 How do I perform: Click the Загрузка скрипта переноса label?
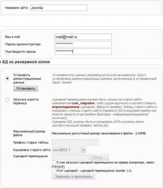[x=26, y=101]
